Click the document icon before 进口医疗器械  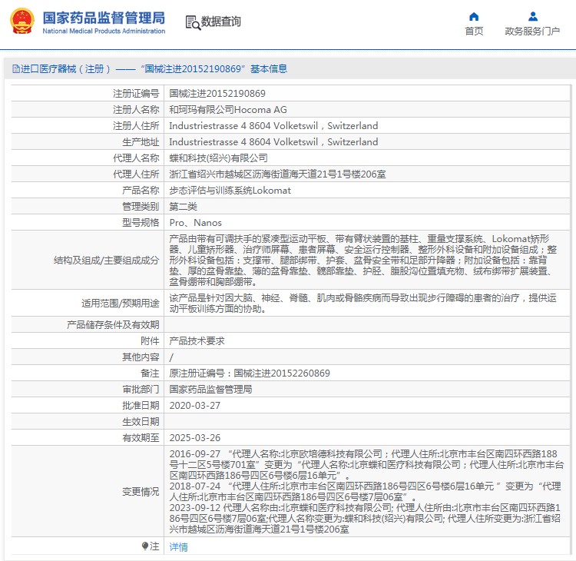pyautogui.click(x=16, y=68)
